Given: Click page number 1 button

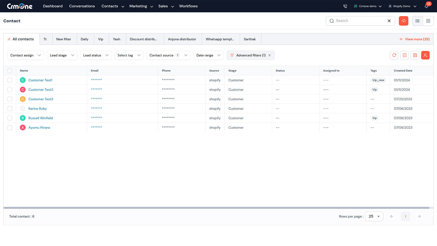Looking at the screenshot, I should [405, 216].
